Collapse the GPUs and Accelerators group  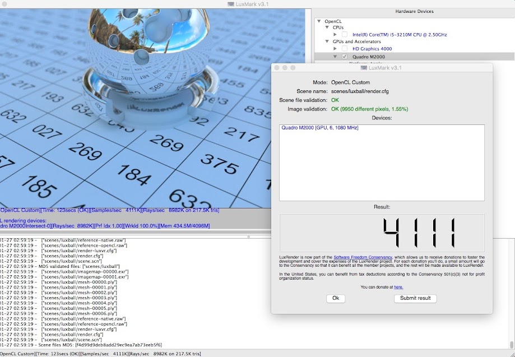coord(327,41)
